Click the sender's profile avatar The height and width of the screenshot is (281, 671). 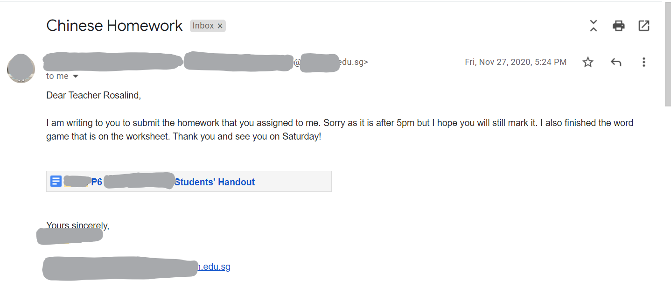21,69
